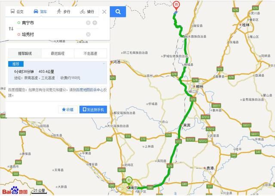Switch to 最短路程 tab

[58, 53]
